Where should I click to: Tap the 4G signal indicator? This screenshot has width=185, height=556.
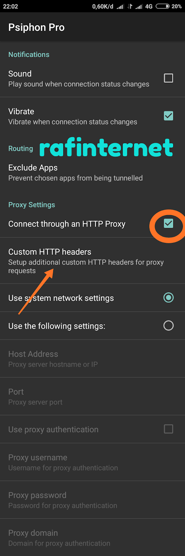(x=149, y=6)
